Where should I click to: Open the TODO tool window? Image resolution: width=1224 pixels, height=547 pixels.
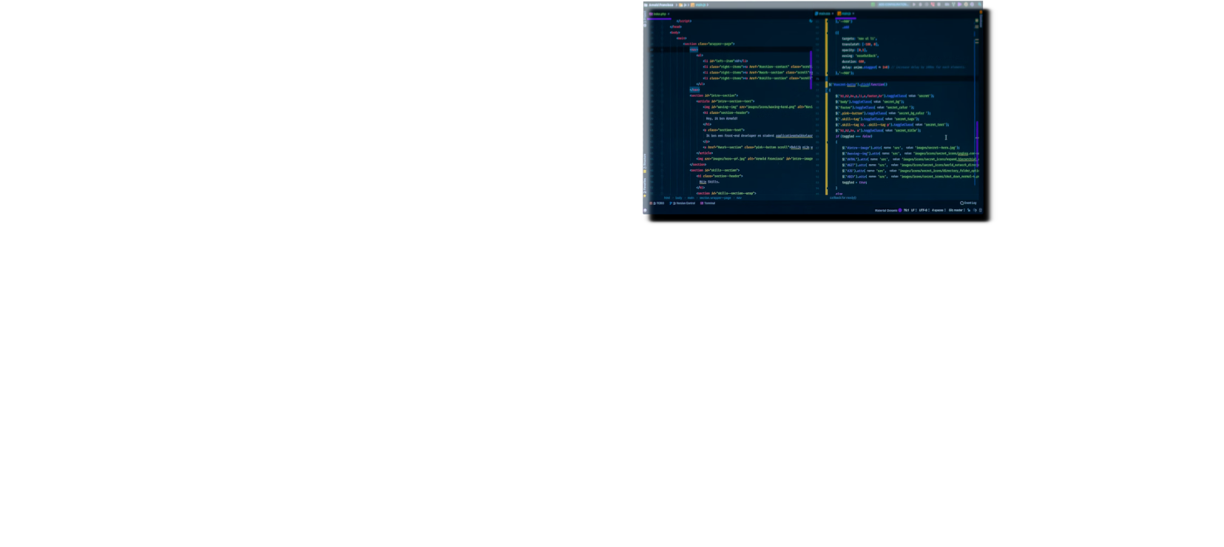click(657, 203)
